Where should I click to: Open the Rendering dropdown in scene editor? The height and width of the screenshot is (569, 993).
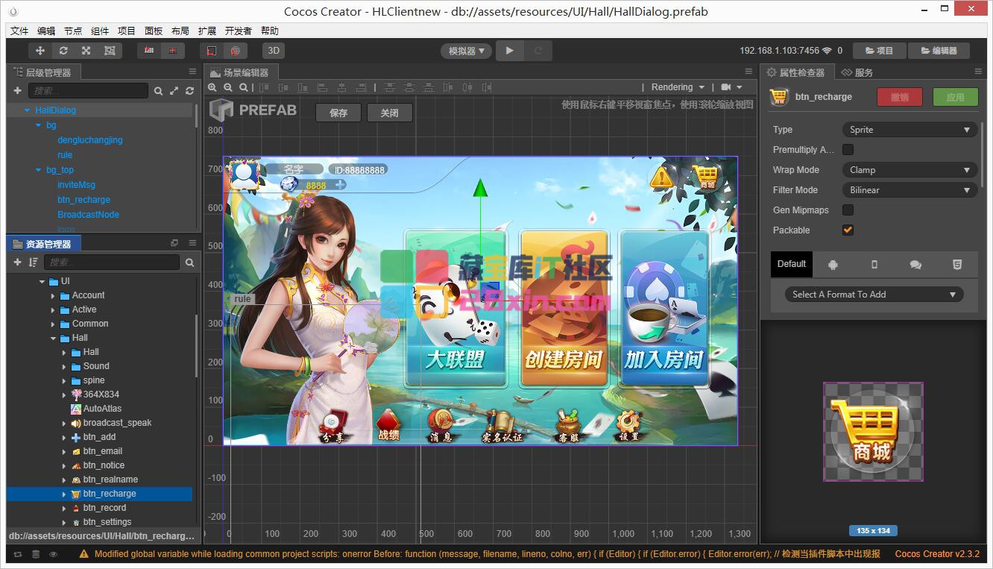click(x=677, y=87)
